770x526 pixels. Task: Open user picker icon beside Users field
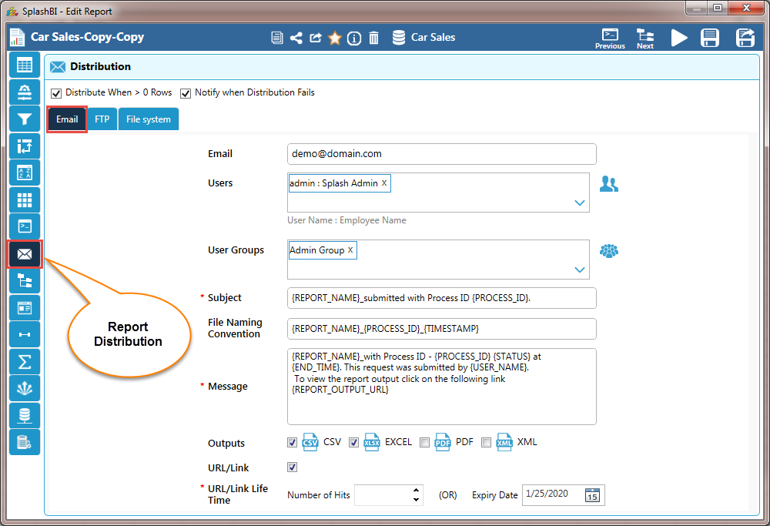click(608, 184)
